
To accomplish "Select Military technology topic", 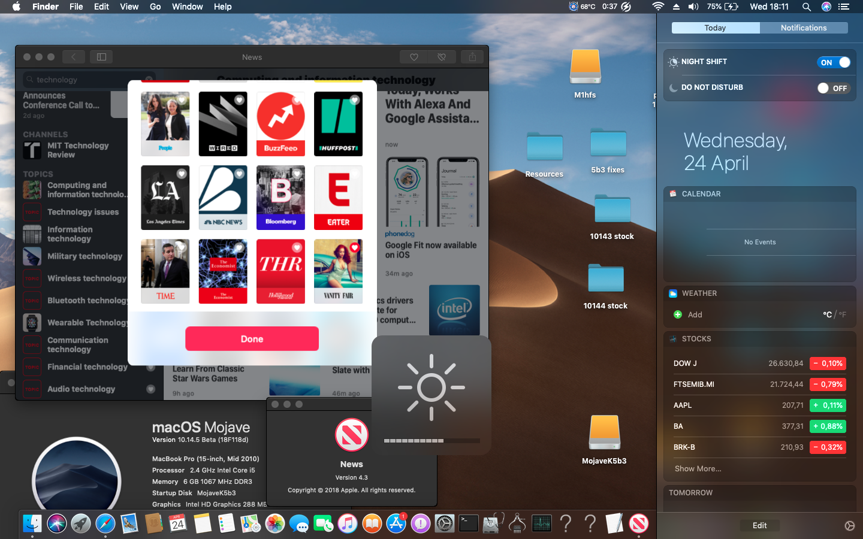I will coord(75,256).
